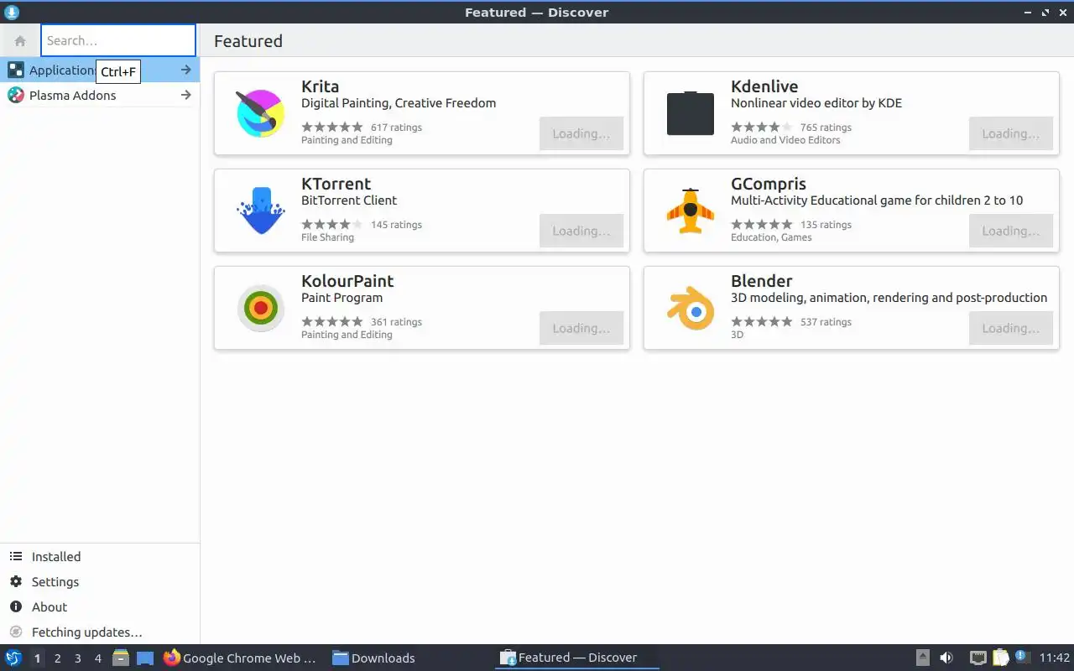Click the Loading button on KolourPaint card

coord(581,328)
